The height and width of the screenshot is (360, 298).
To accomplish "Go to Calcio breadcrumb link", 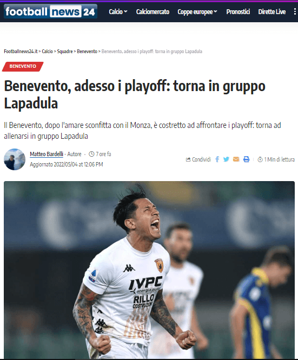I will pos(48,52).
